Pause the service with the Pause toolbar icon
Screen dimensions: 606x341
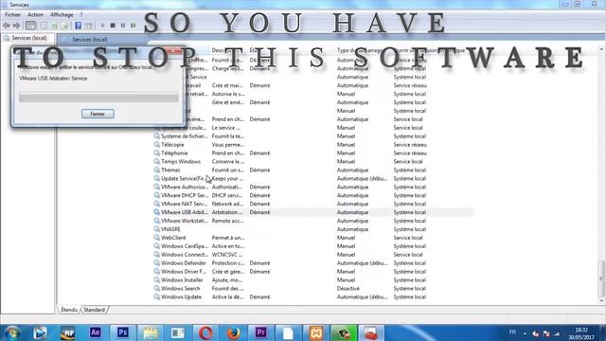[x=123, y=26]
